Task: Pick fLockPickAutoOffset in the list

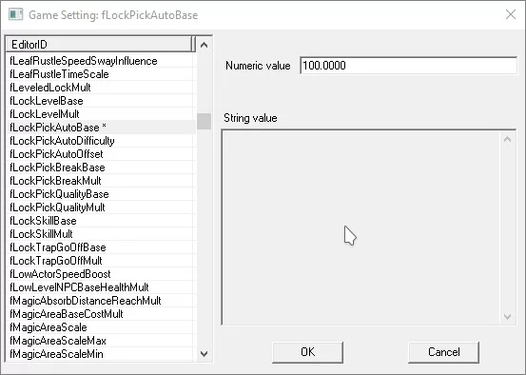Action: [x=101, y=154]
